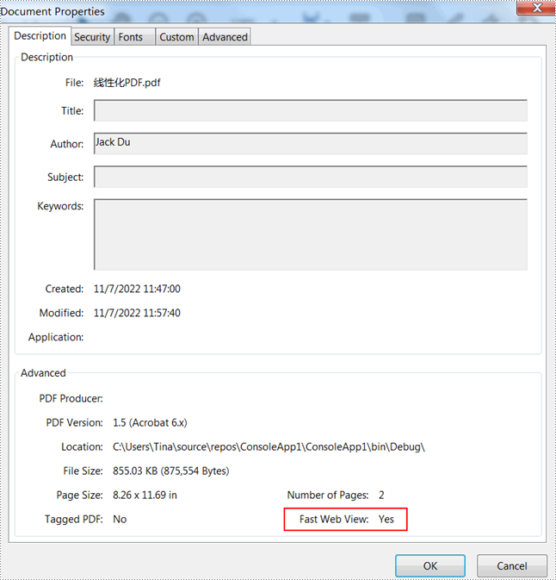Focus the Subject text field
Image resolution: width=556 pixels, height=580 pixels.
(x=311, y=177)
